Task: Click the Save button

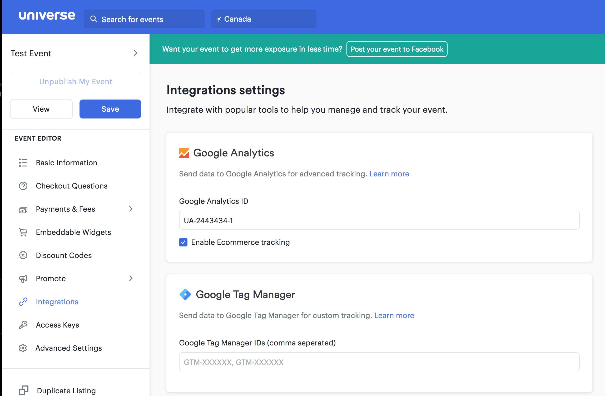Action: 110,109
